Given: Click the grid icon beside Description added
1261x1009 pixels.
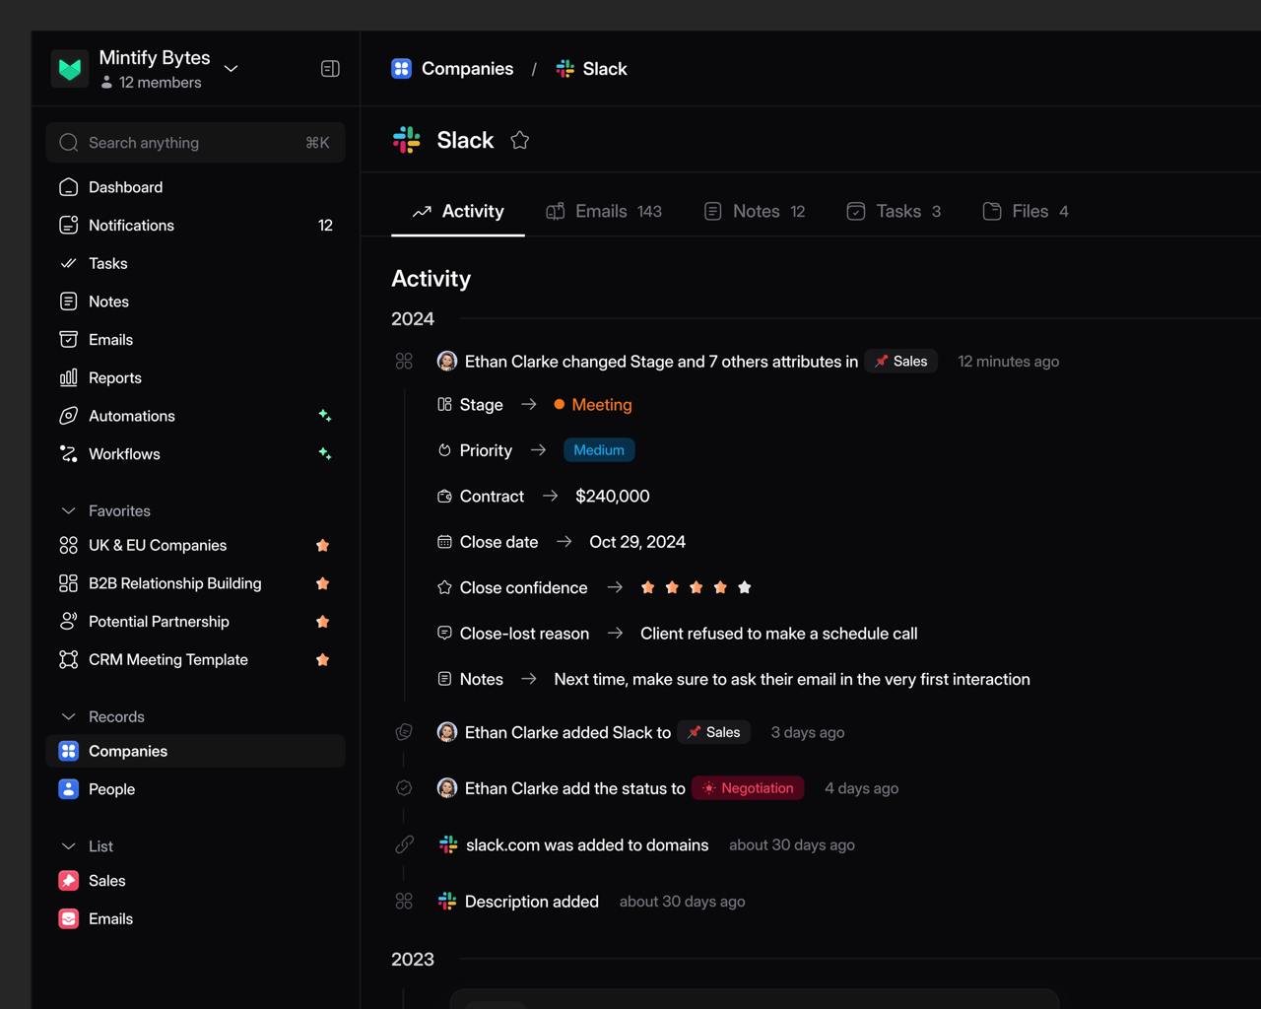Looking at the screenshot, I should click(404, 902).
